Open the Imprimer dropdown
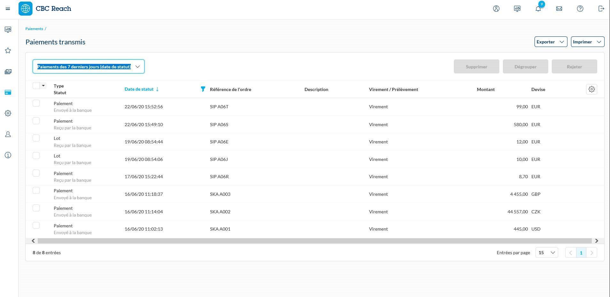Screen dimensions: 610x297 tap(588, 42)
